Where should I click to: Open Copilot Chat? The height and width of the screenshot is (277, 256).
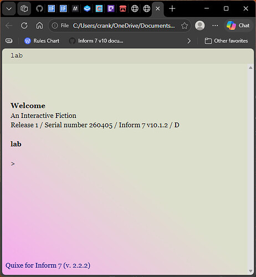(x=238, y=25)
